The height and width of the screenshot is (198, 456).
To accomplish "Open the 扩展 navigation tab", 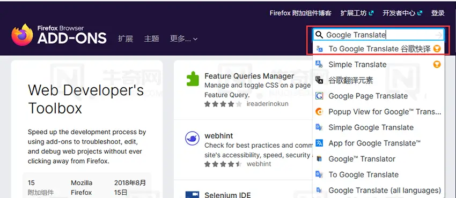I will (x=126, y=39).
